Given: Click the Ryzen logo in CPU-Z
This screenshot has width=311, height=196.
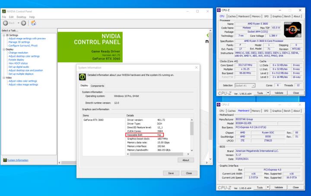Looking at the screenshot, I should click(292, 30).
